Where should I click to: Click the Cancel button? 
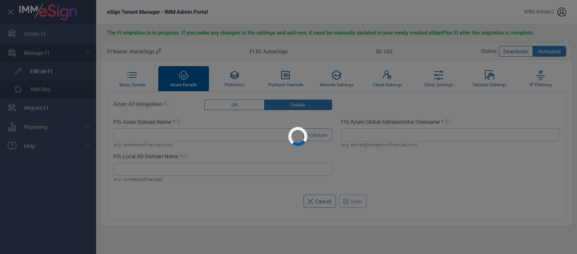pos(320,201)
